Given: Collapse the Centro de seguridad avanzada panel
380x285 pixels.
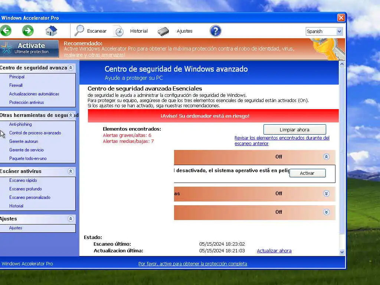Looking at the screenshot, I should click(x=71, y=68).
